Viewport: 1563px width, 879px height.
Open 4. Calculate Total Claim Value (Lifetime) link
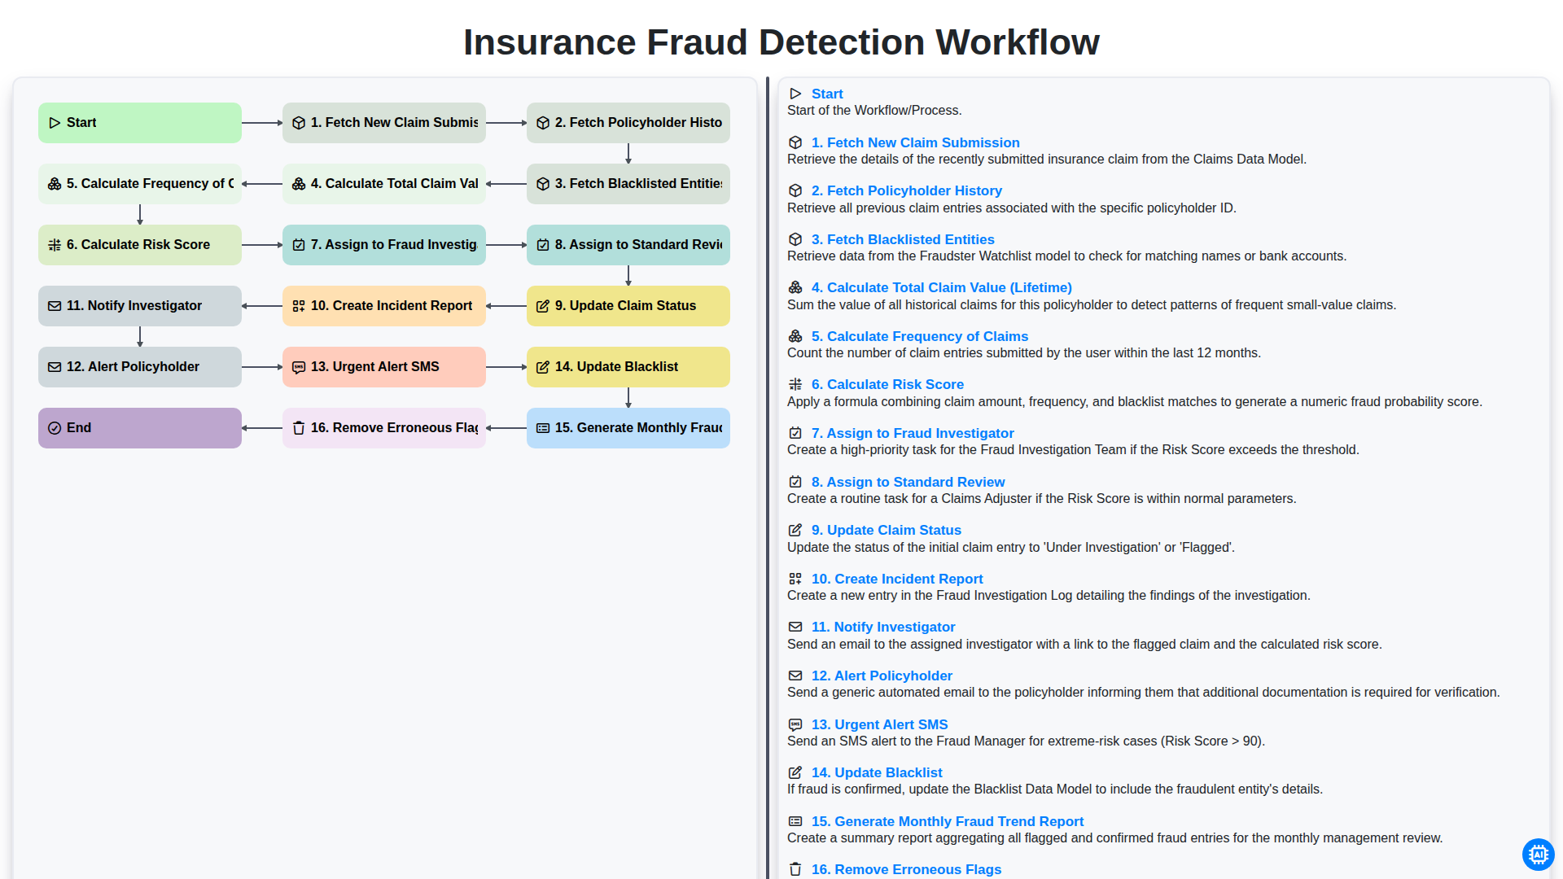pos(941,287)
